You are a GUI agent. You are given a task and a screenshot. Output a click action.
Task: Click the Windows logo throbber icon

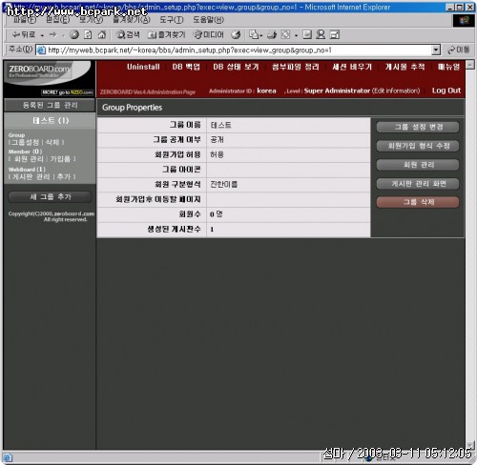pos(464,21)
